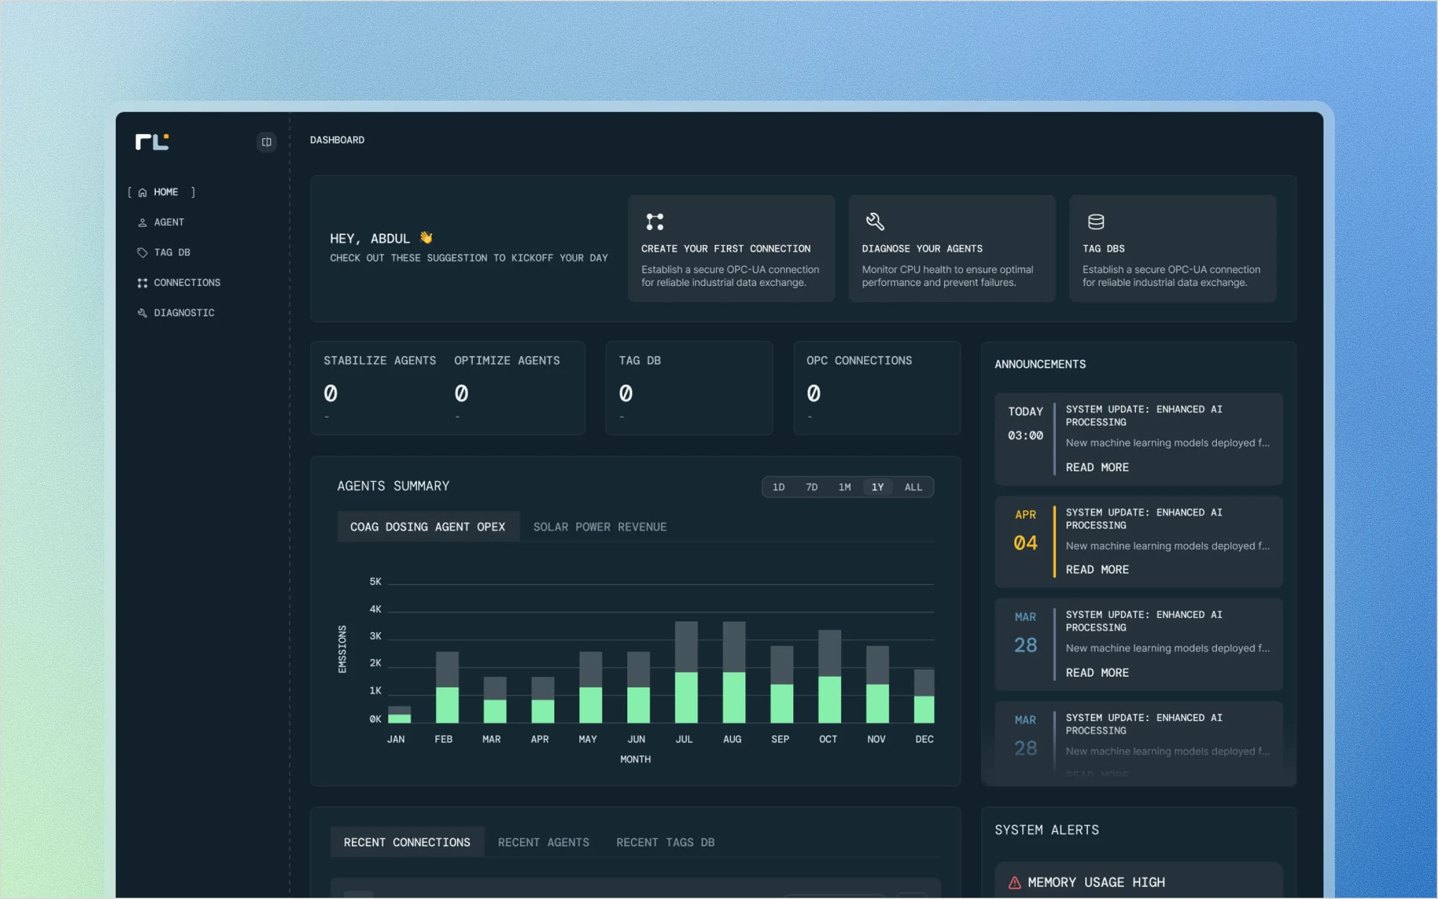Open the Recent Connections tab
Viewport: 1438px width, 899px height.
tap(407, 842)
